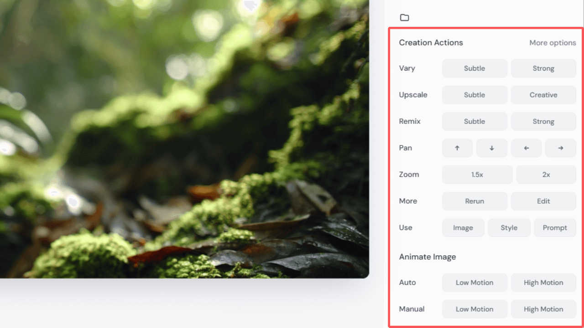This screenshot has width=584, height=328.
Task: Zoom out 2x
Action: tap(546, 174)
